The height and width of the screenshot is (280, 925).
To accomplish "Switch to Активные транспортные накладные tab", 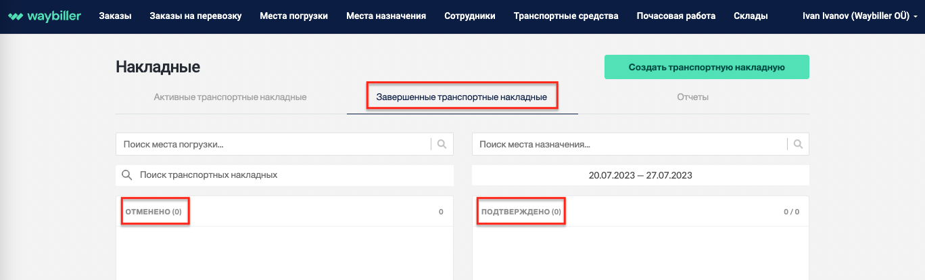I will click(231, 97).
